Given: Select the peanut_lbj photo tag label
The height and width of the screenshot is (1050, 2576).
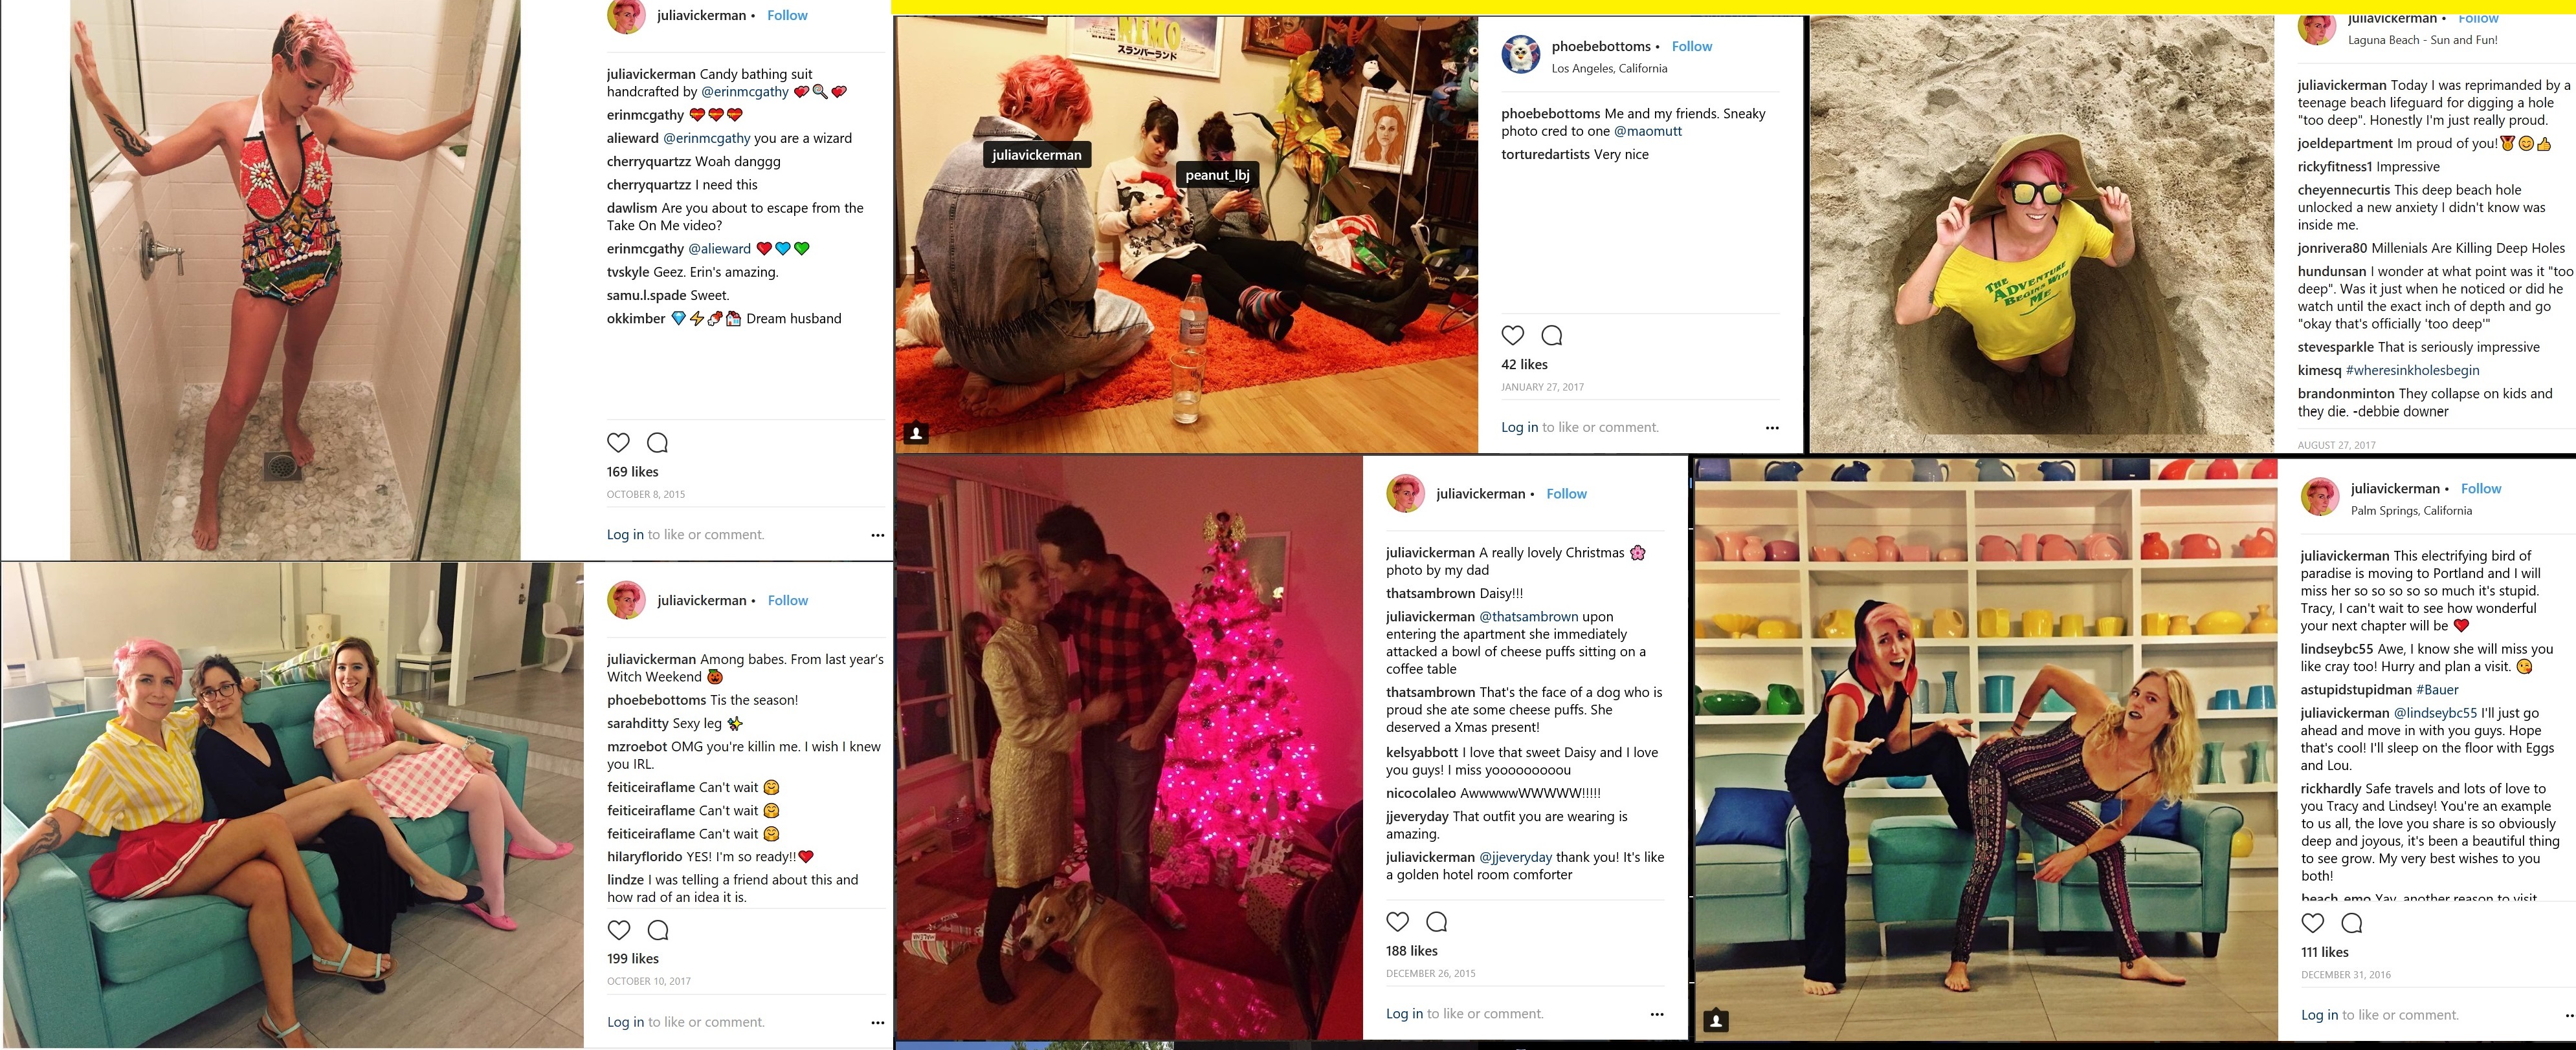Looking at the screenshot, I should coord(1217,175).
